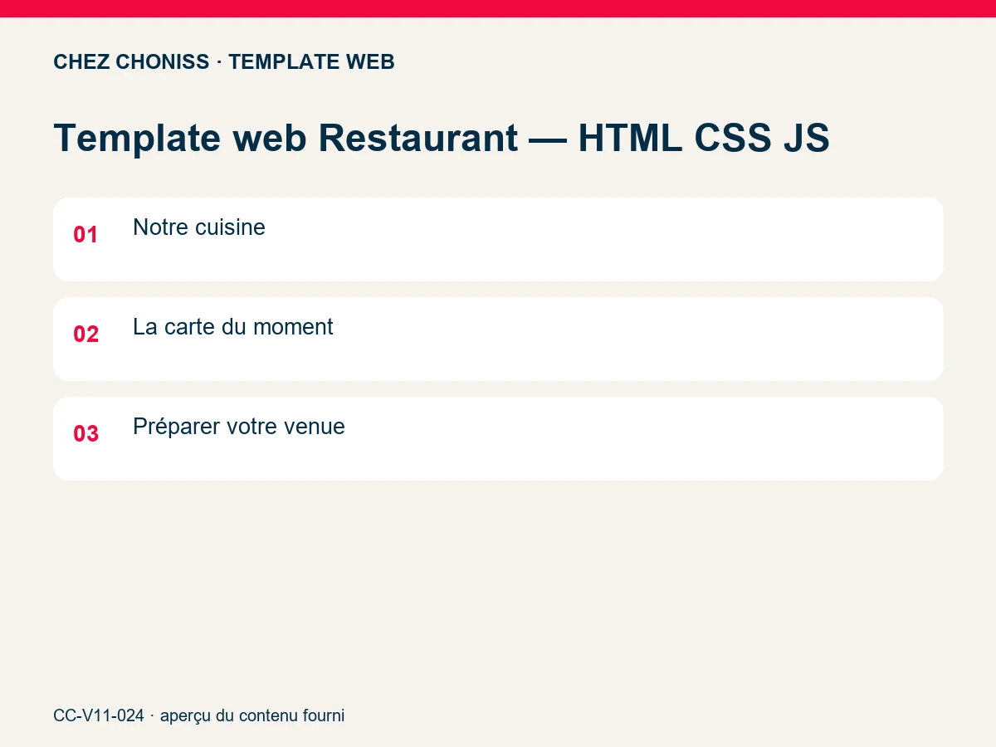Image resolution: width=996 pixels, height=747 pixels.
Task: Click the Template web Restaurant title
Action: pos(442,138)
